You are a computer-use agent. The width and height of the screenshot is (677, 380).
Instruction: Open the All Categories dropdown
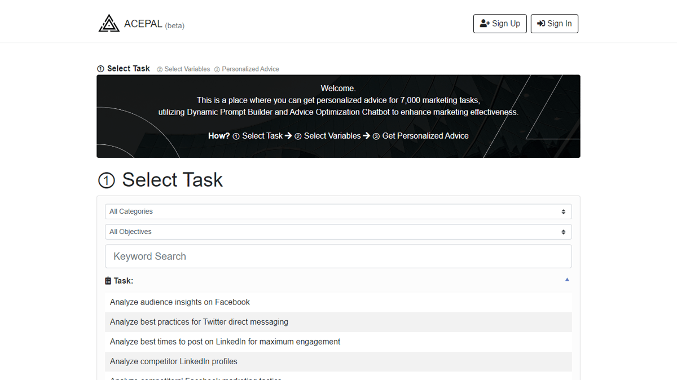tap(338, 211)
